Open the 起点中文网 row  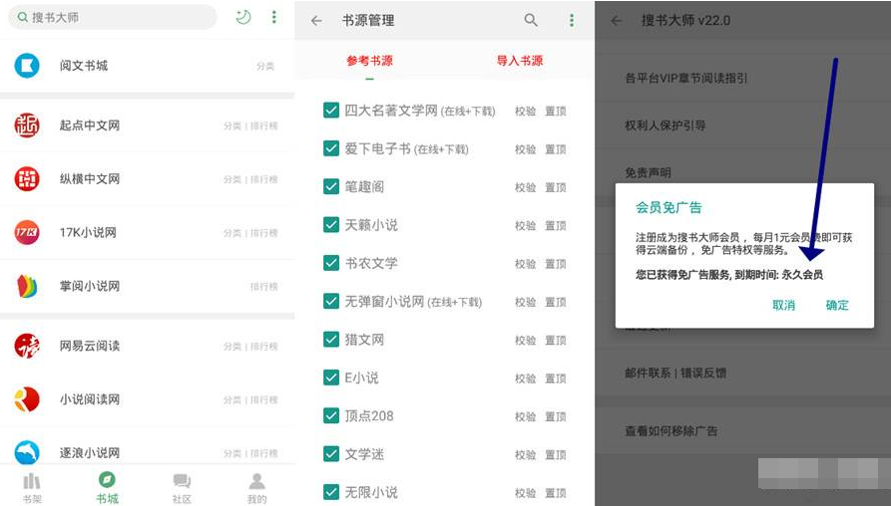tap(148, 126)
